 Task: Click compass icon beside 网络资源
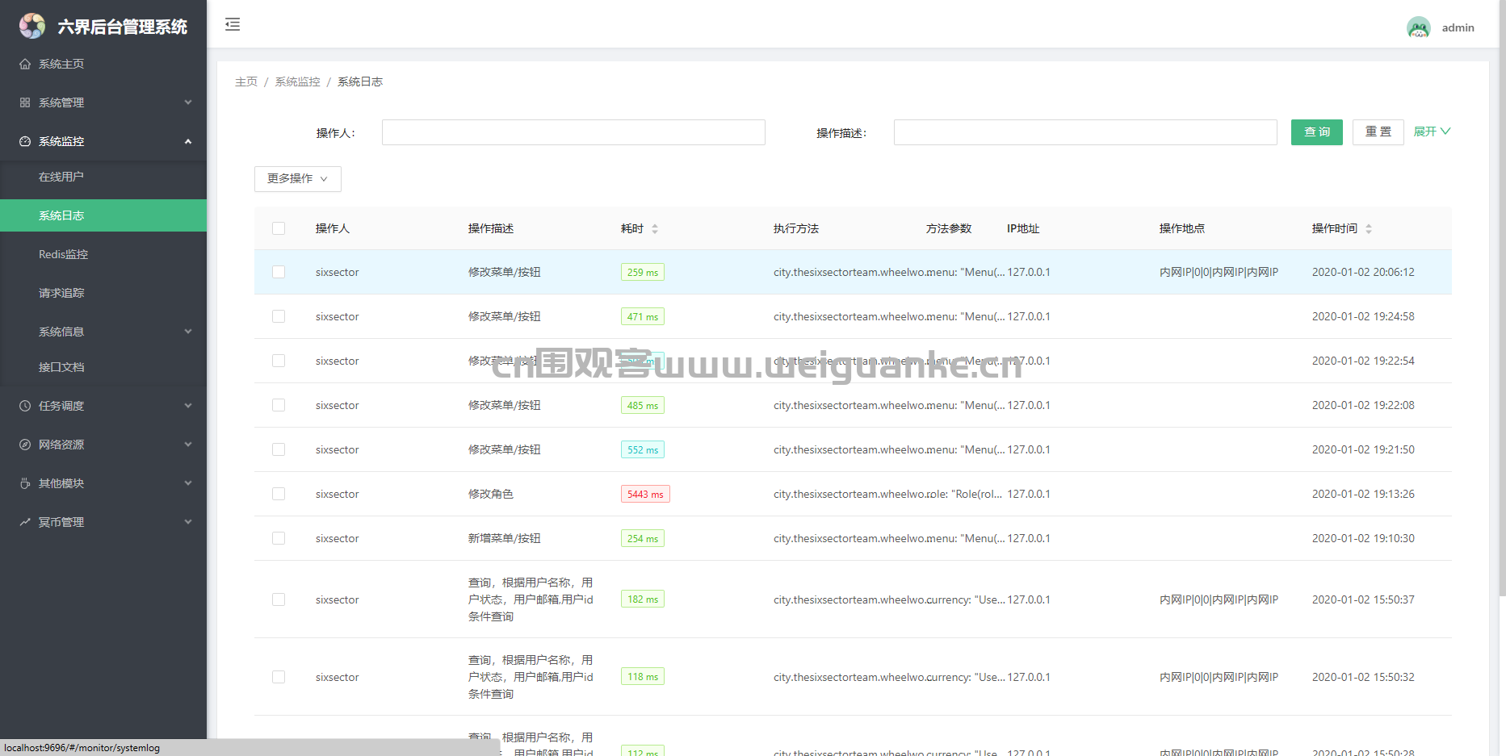point(25,445)
